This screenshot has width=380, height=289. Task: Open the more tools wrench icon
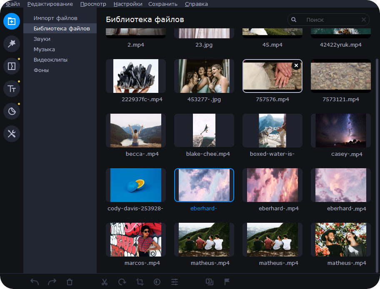tap(12, 134)
